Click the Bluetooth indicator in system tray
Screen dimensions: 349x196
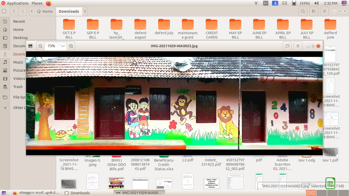click(275, 3)
